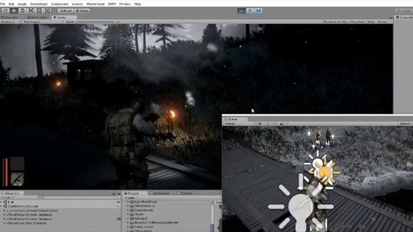413x232 pixels.
Task: Select the Rotate tool in toolbar
Action: (23, 10)
